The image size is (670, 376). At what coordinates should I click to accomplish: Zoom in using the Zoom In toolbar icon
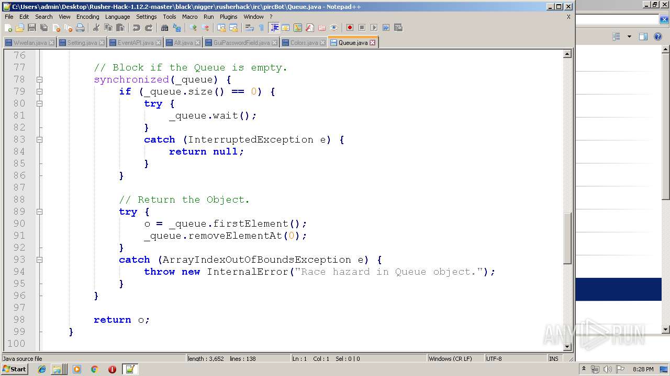pos(193,28)
